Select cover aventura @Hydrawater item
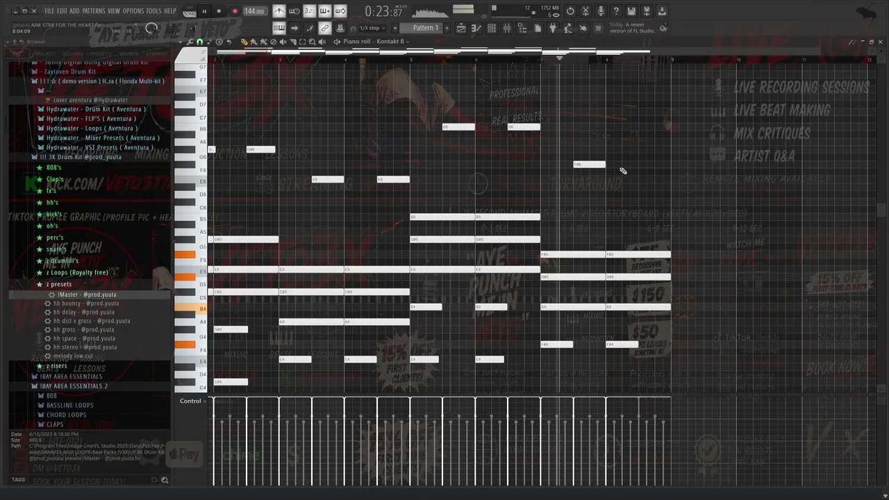Viewport: 889px width, 500px height. (90, 100)
